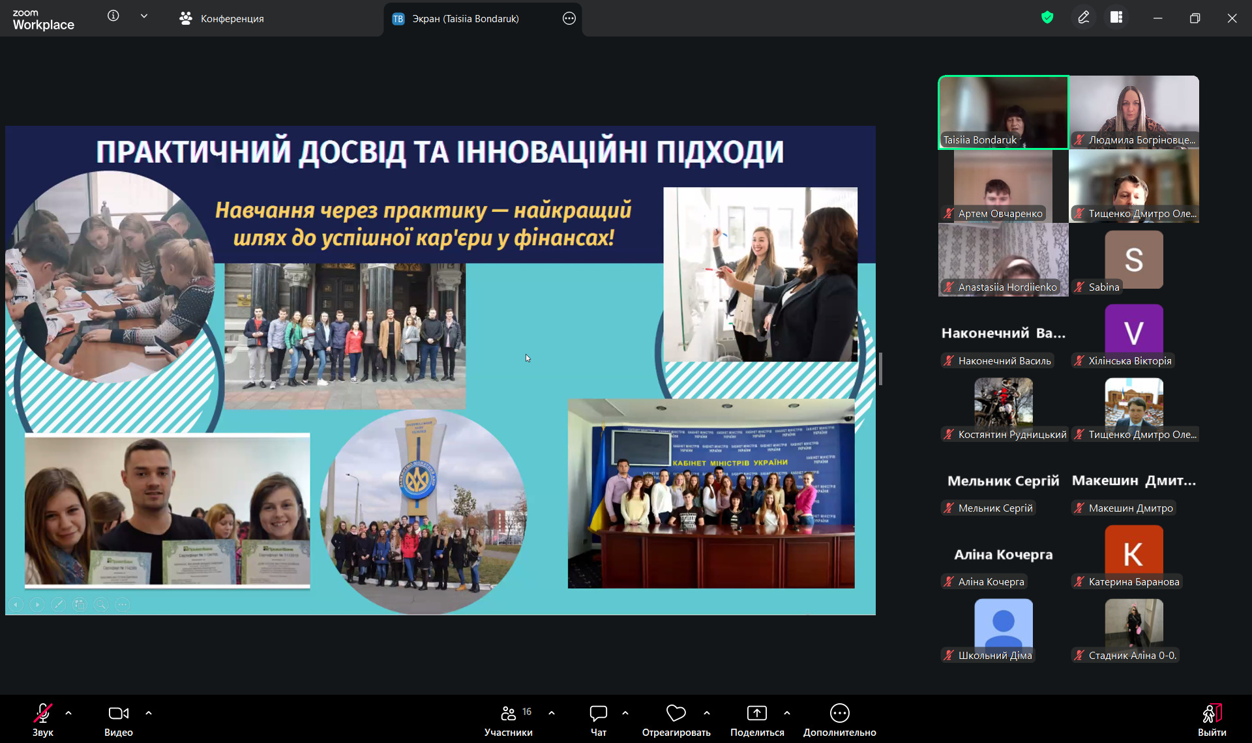Expand audio options arrow next to Звук

[68, 713]
